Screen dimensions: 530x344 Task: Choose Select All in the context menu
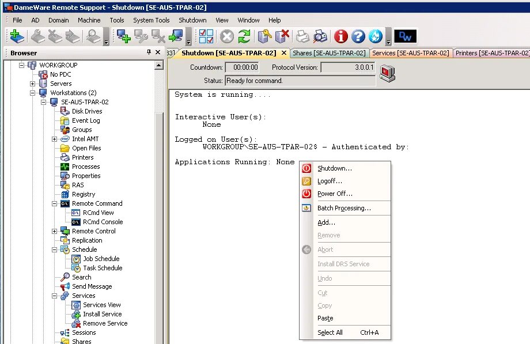tap(345, 332)
